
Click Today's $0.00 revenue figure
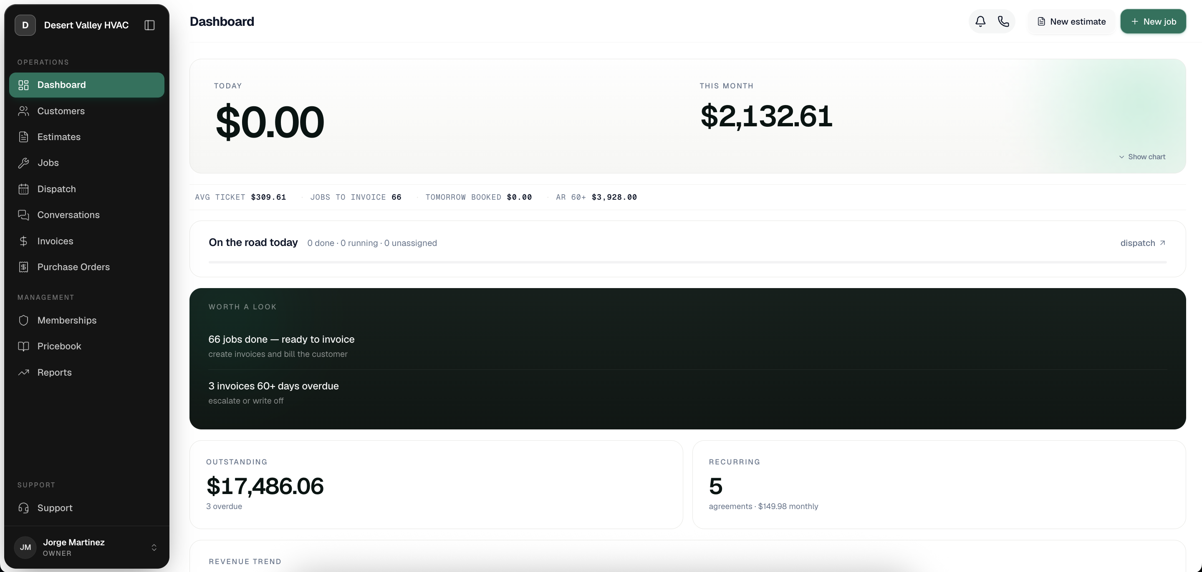pos(270,122)
